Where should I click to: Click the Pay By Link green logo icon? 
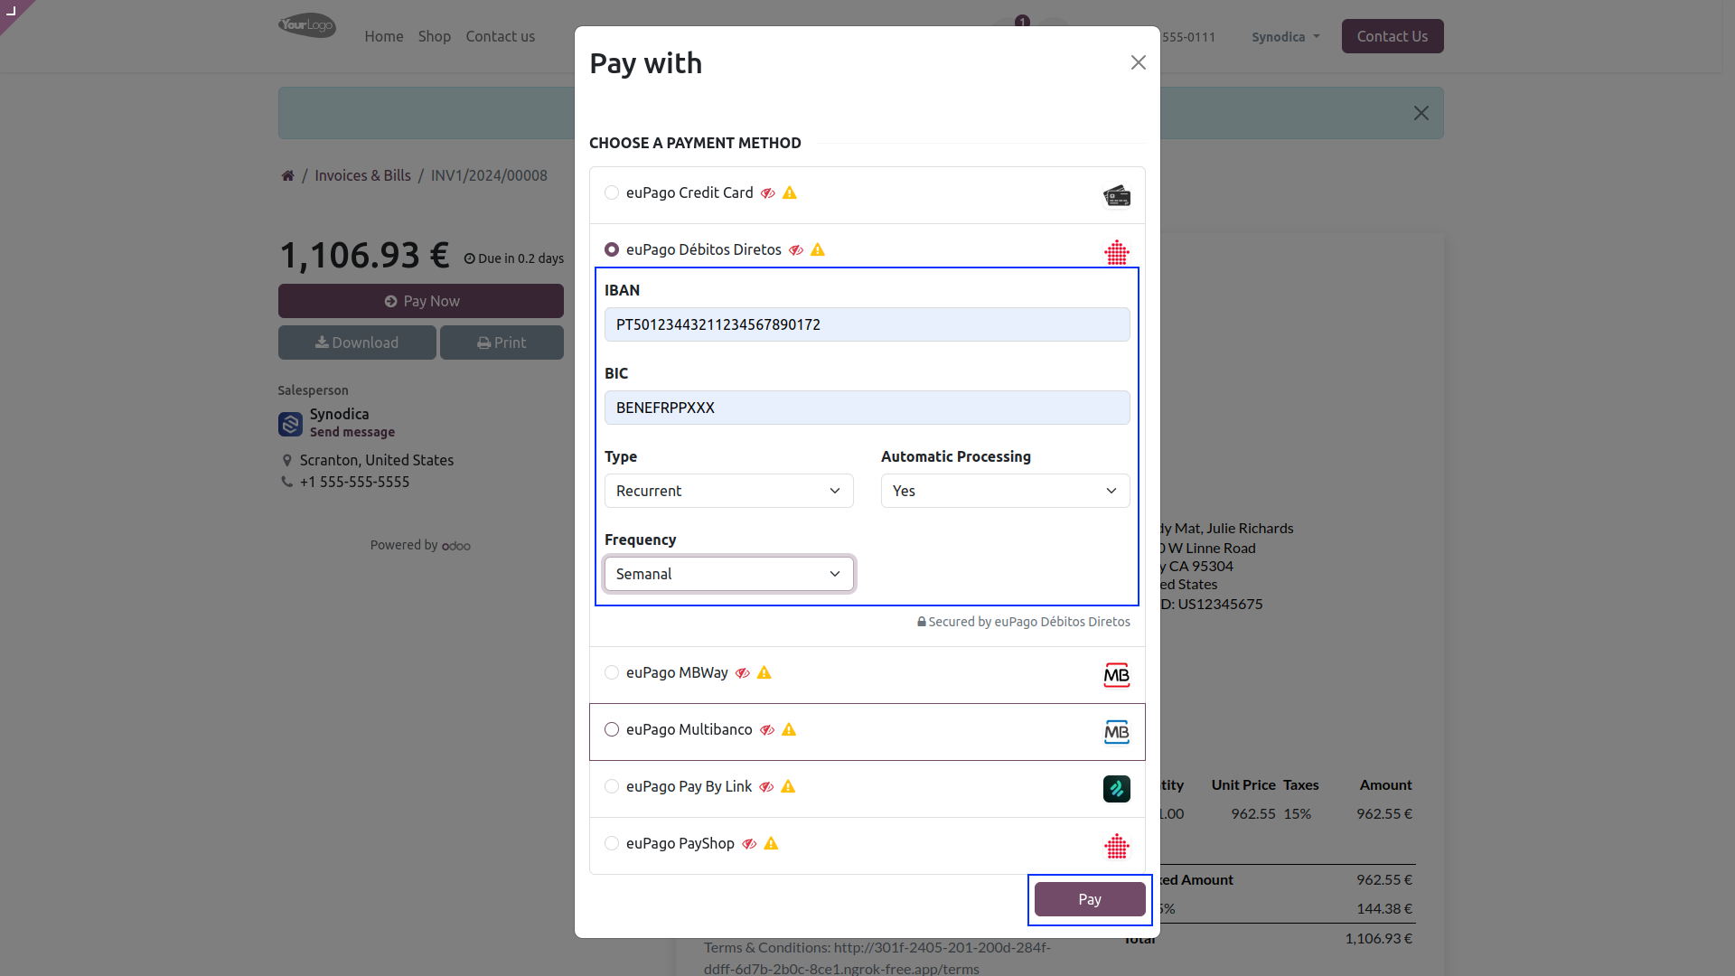pyautogui.click(x=1117, y=789)
